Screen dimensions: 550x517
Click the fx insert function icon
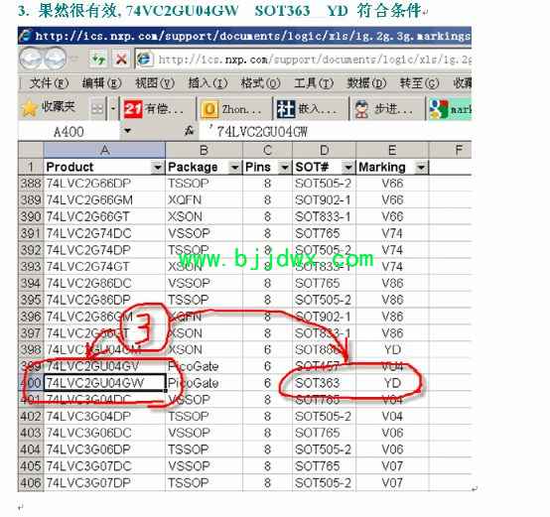point(189,131)
